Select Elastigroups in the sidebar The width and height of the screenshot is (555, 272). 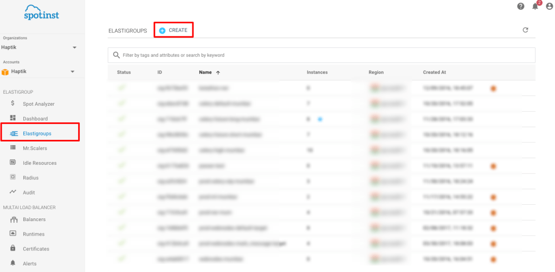click(x=37, y=133)
